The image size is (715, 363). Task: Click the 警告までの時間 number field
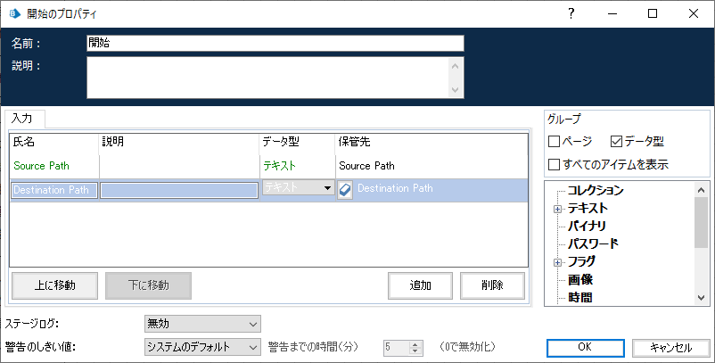click(396, 348)
